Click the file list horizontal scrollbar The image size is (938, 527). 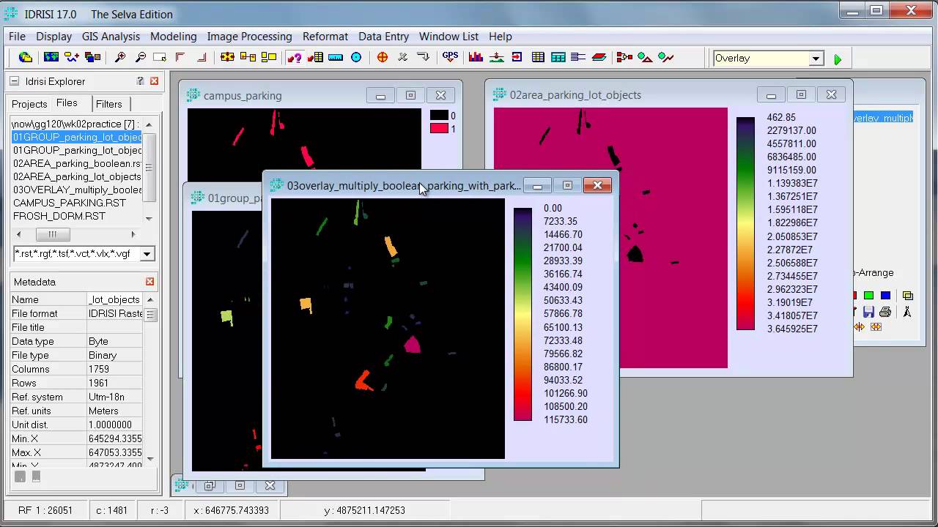(x=75, y=234)
